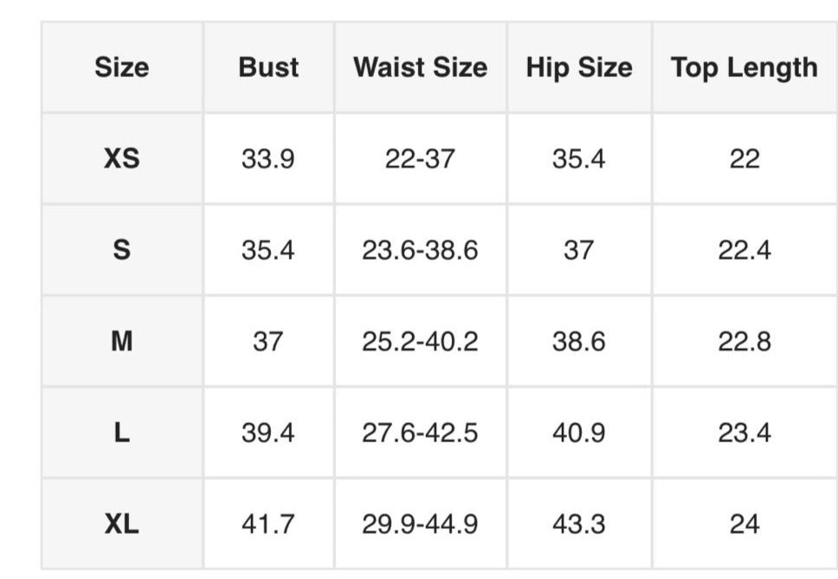838x579 pixels.
Task: Click the XS bust value 33.9
Action: click(268, 159)
